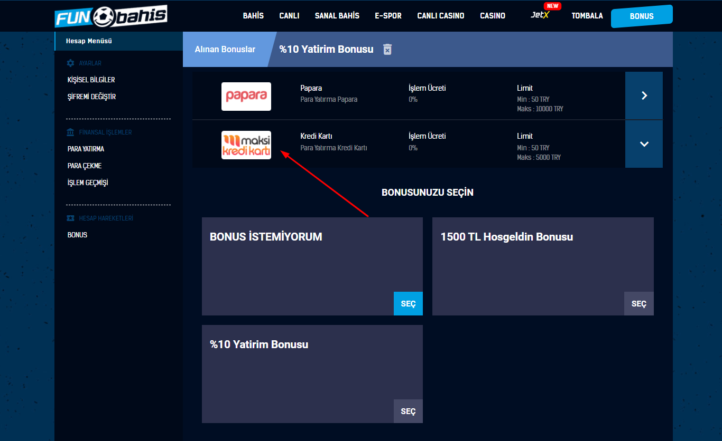Open the Alınan Bonuslar tab
Viewport: 722px width, 441px height.
225,50
